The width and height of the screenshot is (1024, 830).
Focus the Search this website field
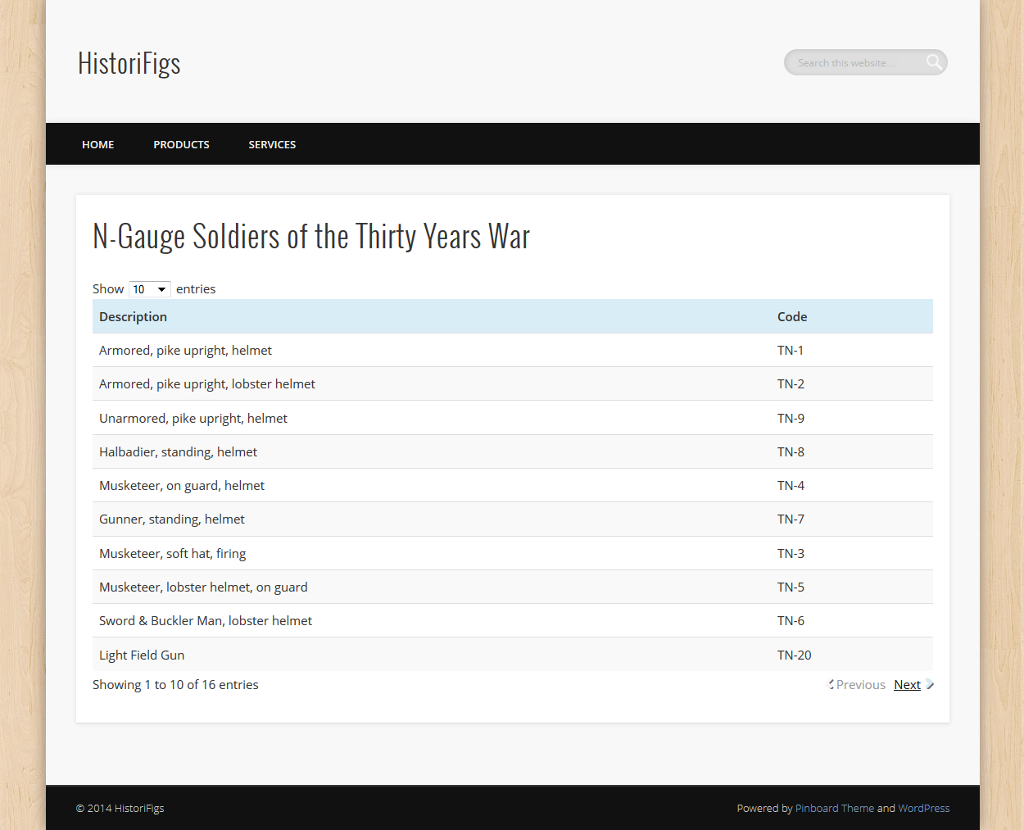[856, 62]
